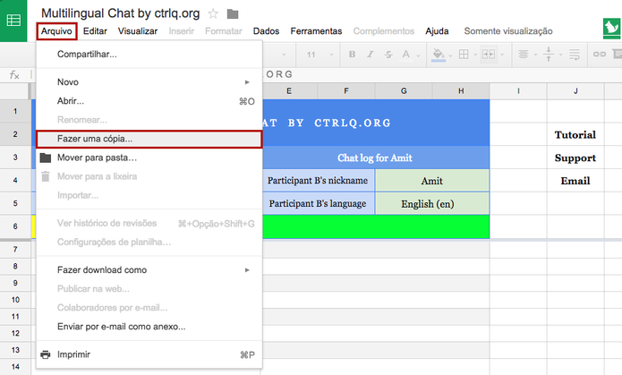Select column I header
This screenshot has width=622, height=375.
[x=518, y=91]
